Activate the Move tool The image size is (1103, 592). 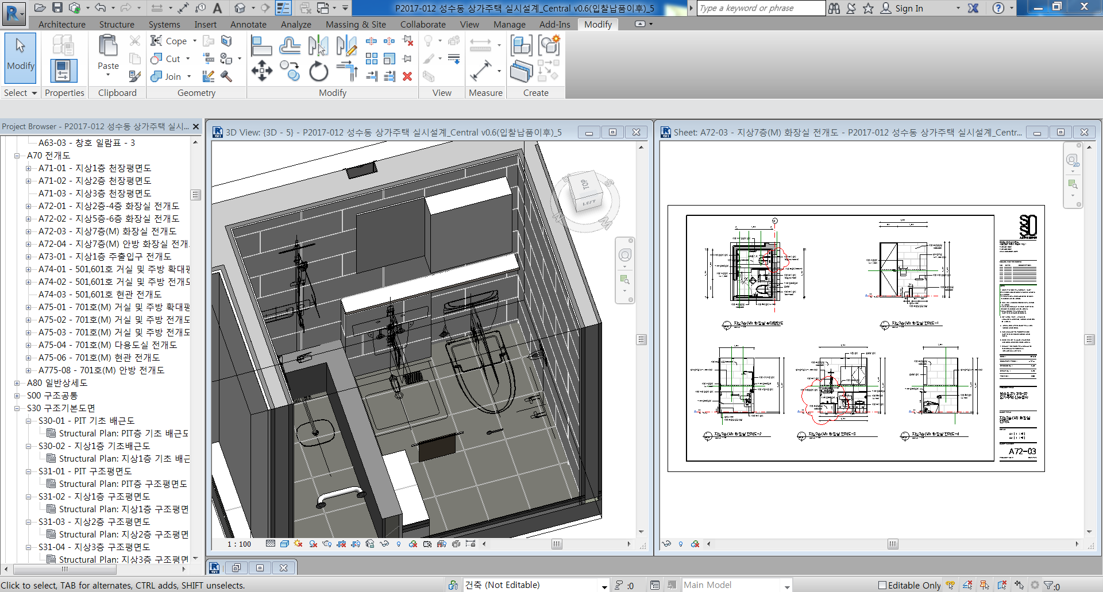click(x=261, y=71)
